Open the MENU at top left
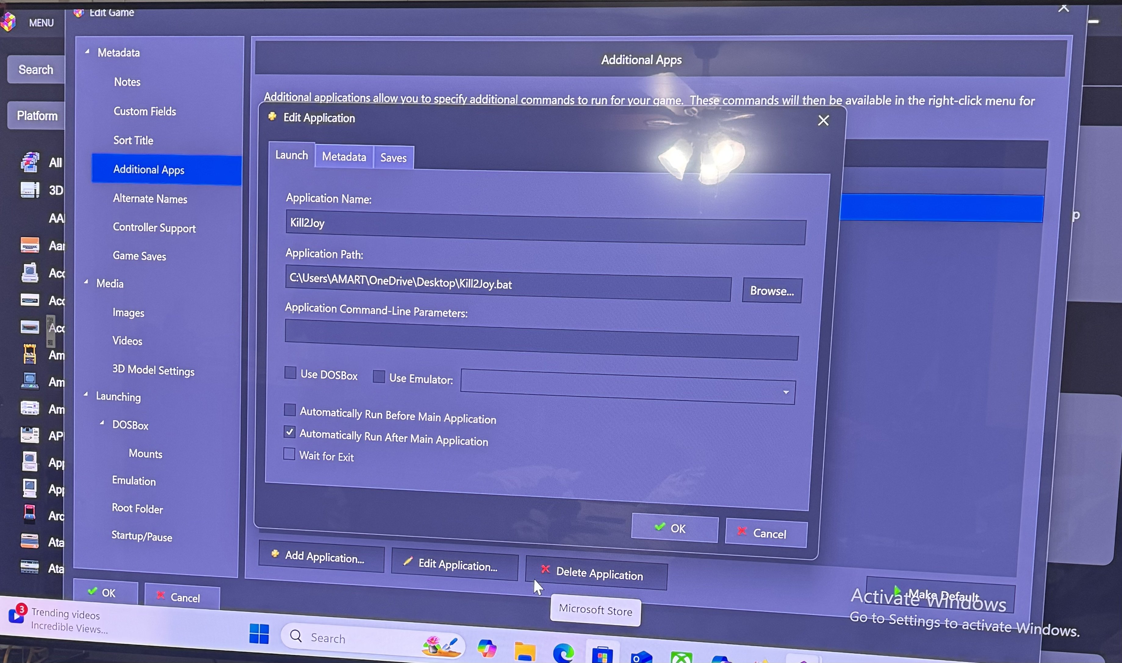The width and height of the screenshot is (1122, 663). point(41,22)
